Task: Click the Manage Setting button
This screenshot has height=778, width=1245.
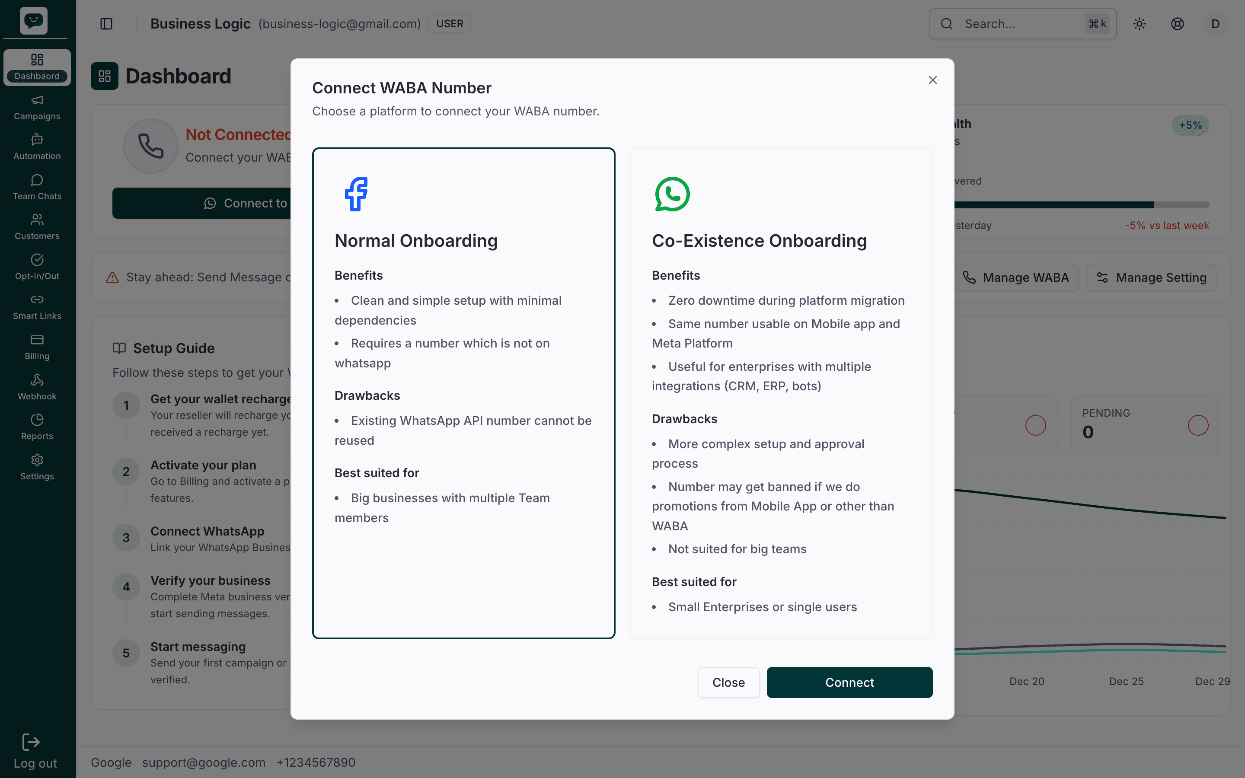Action: click(1151, 277)
